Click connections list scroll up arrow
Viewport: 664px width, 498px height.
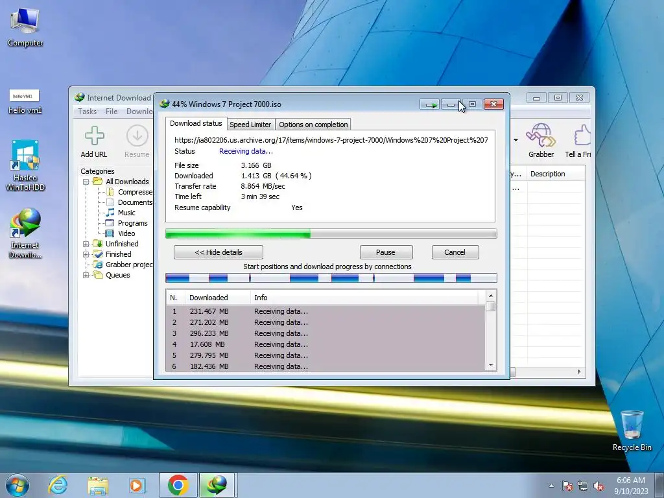coord(491,296)
